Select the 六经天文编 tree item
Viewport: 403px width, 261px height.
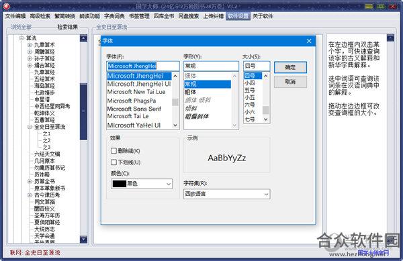tap(47, 154)
